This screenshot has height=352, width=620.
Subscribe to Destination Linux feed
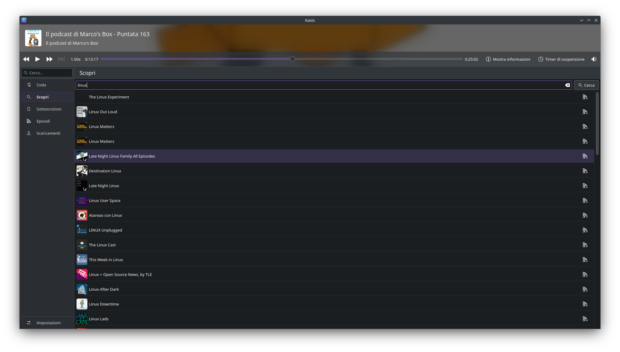pyautogui.click(x=585, y=171)
